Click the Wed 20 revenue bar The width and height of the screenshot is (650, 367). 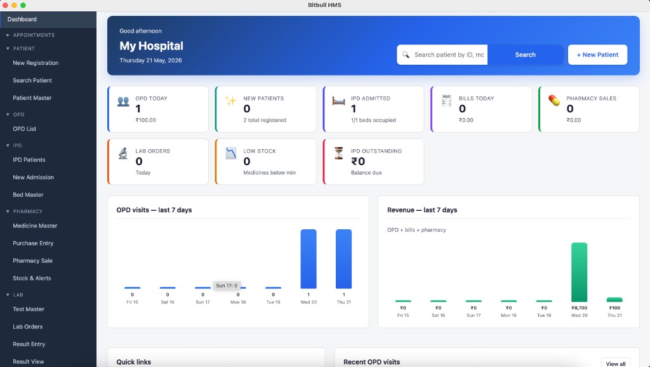coord(579,272)
